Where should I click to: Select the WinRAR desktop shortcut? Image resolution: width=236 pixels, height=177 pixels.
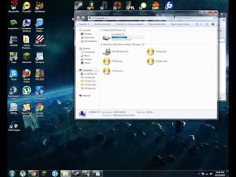pyautogui.click(x=14, y=41)
